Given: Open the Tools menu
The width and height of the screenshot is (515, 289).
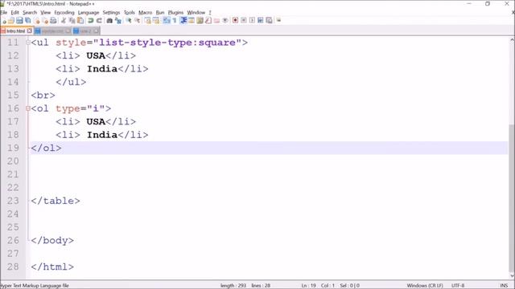Looking at the screenshot, I should click(x=129, y=13).
